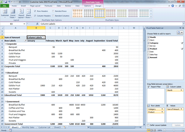The image size is (185, 132).
Task: Click the Product field filter funnel icon
Action: 182,49
